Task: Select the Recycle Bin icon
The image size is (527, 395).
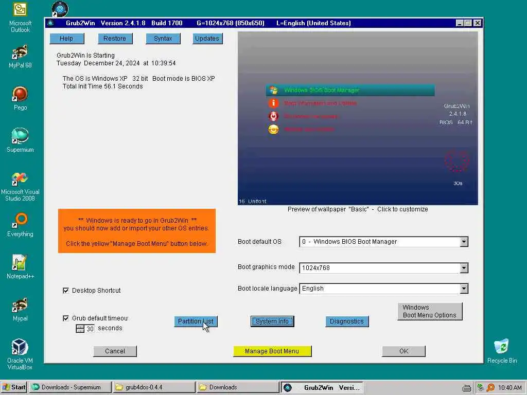Action: (x=502, y=351)
